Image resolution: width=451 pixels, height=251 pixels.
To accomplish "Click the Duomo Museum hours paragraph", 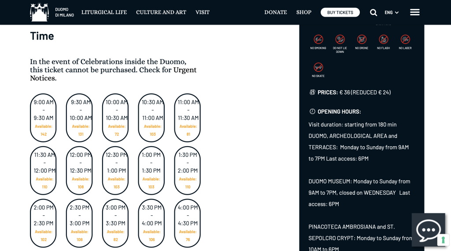I will [359, 192].
